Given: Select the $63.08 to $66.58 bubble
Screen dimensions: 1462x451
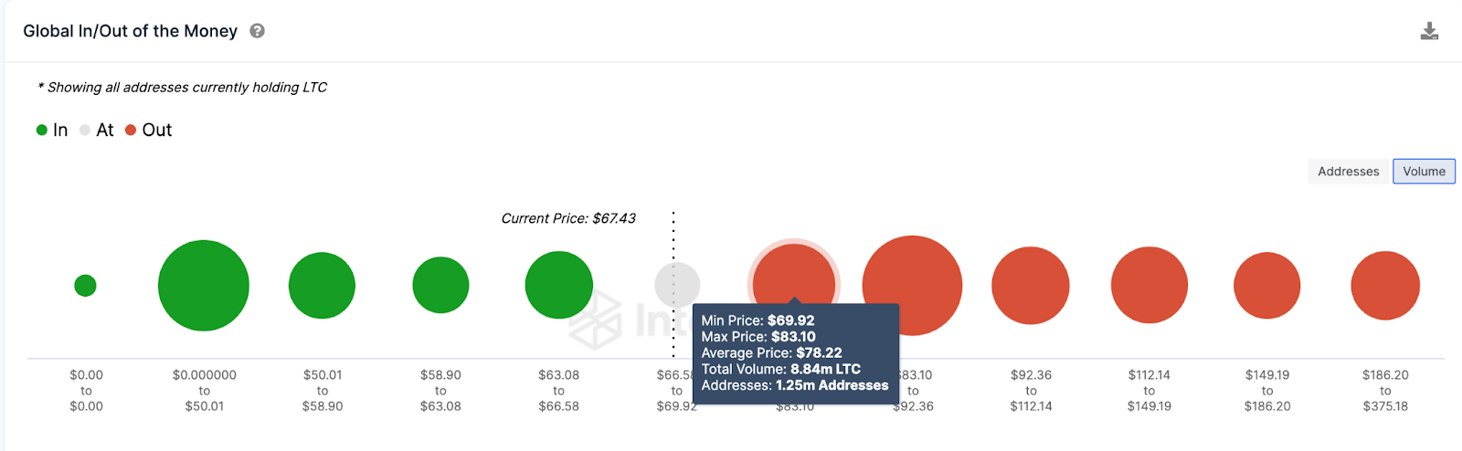Looking at the screenshot, I should click(559, 286).
